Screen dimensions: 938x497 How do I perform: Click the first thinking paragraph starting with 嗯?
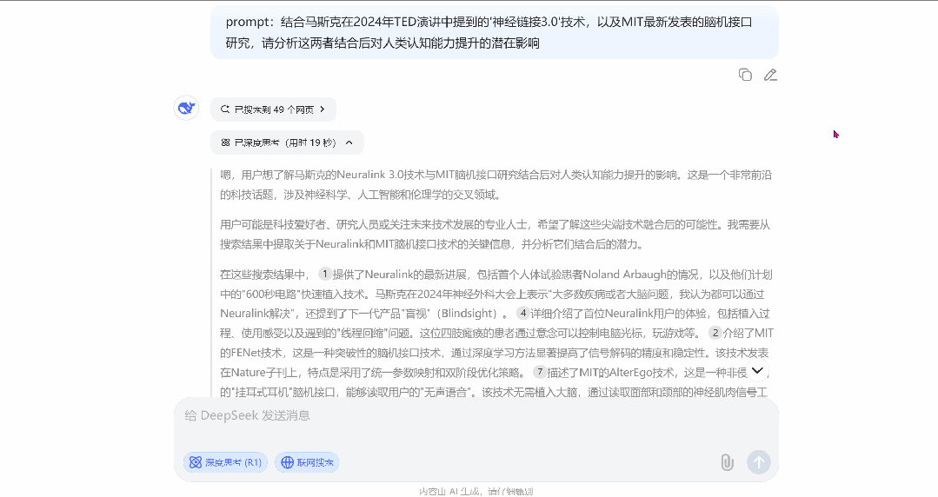pyautogui.click(x=496, y=184)
